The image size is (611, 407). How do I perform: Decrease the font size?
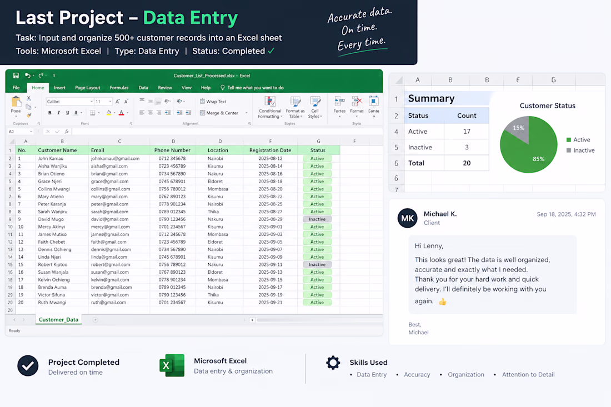[126, 102]
